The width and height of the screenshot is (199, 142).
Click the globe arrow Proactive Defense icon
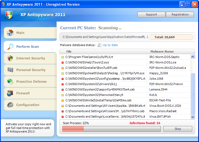pyautogui.click(x=10, y=82)
